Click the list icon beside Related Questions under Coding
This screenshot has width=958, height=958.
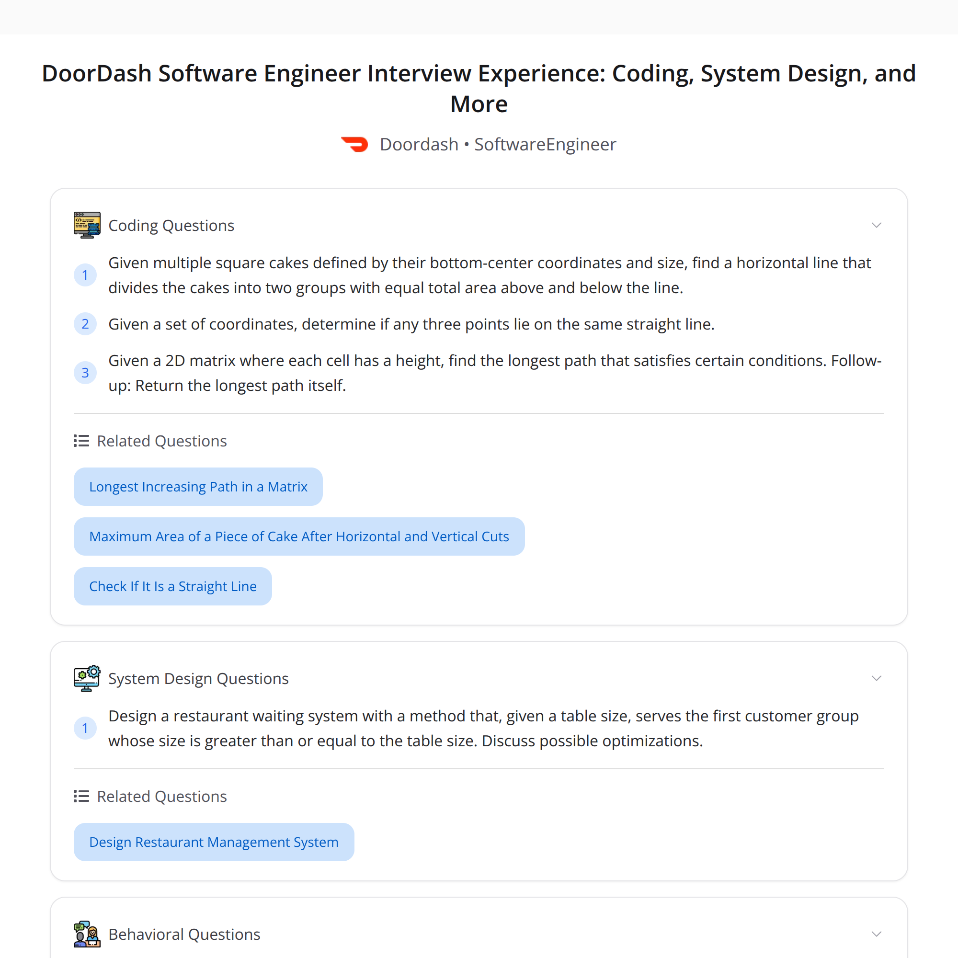pos(81,441)
